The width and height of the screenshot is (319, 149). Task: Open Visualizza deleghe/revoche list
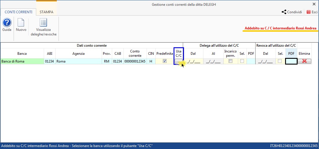pos(43,23)
